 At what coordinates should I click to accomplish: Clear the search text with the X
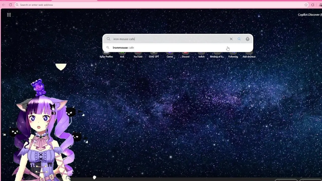coord(231,39)
